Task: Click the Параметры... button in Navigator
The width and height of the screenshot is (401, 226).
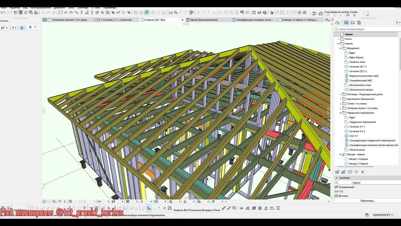Action: pyautogui.click(x=367, y=201)
